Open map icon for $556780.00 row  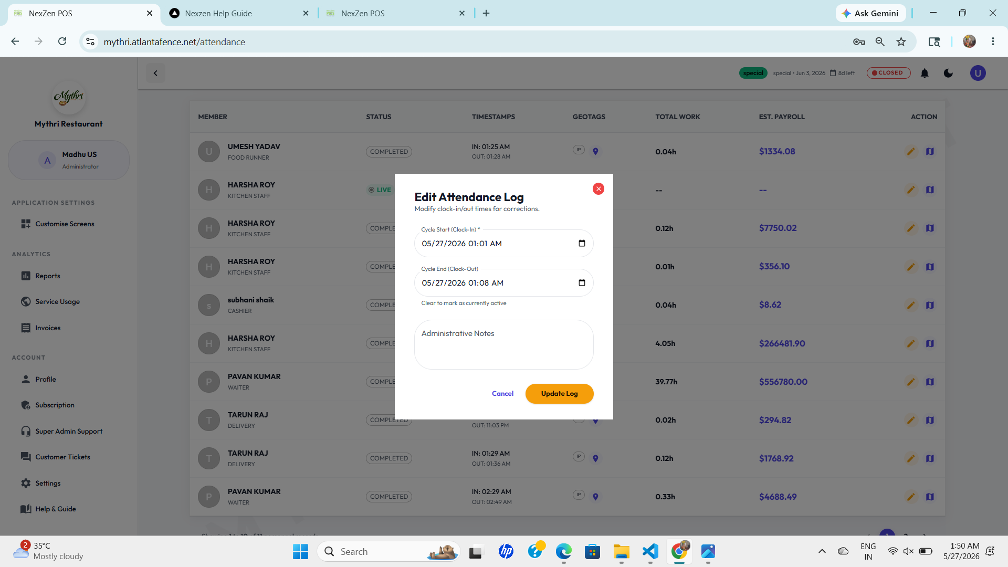click(930, 382)
